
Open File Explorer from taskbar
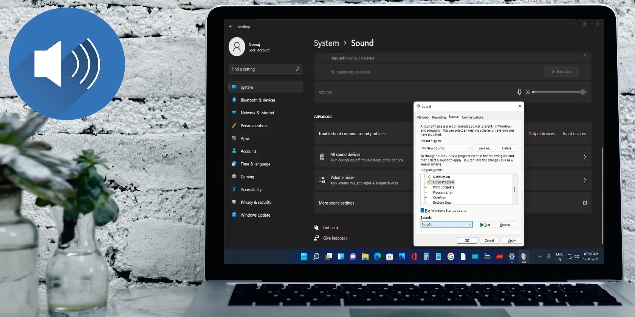pos(365,257)
